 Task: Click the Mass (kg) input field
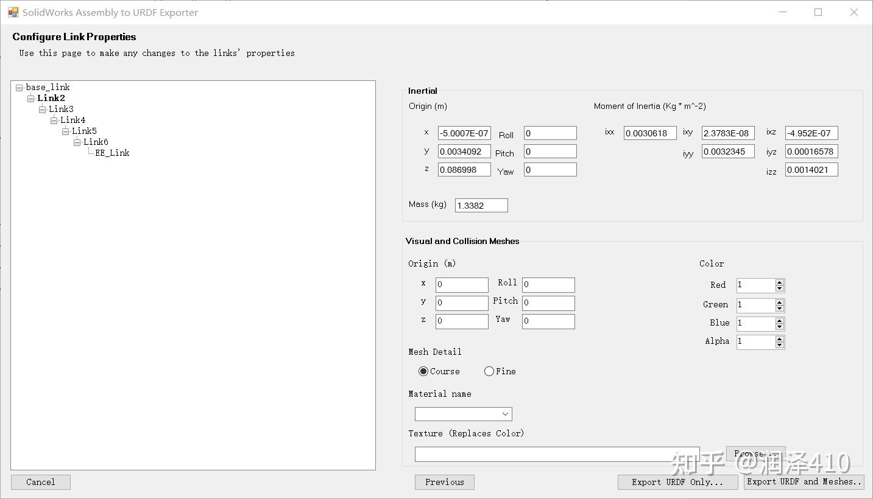tap(481, 206)
